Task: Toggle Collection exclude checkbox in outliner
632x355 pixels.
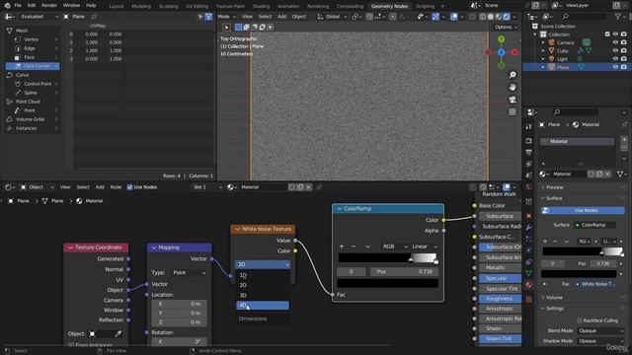Action: [607, 35]
